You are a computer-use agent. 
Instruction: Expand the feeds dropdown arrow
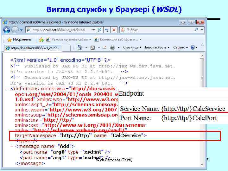click(99, 47)
